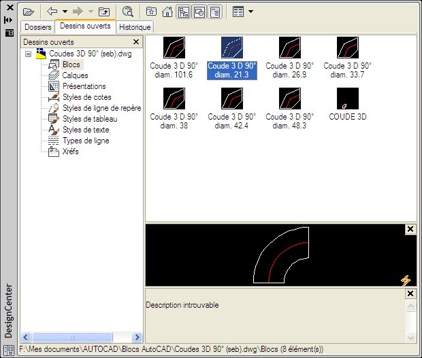The image size is (422, 358).
Task: Toggle the preview pane button
Action: [199, 12]
